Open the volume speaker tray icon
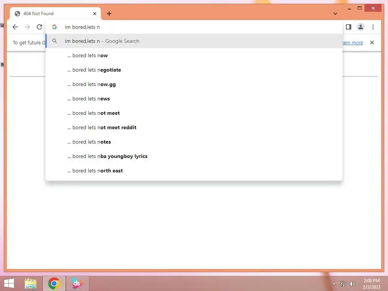 click(352, 283)
